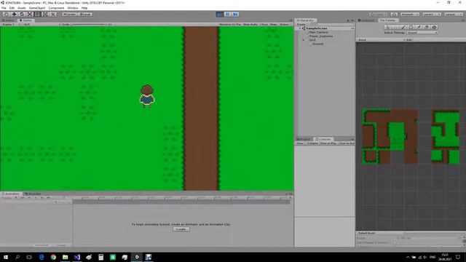Click Create button in Animation panel
The image size is (466, 262).
coord(181,229)
